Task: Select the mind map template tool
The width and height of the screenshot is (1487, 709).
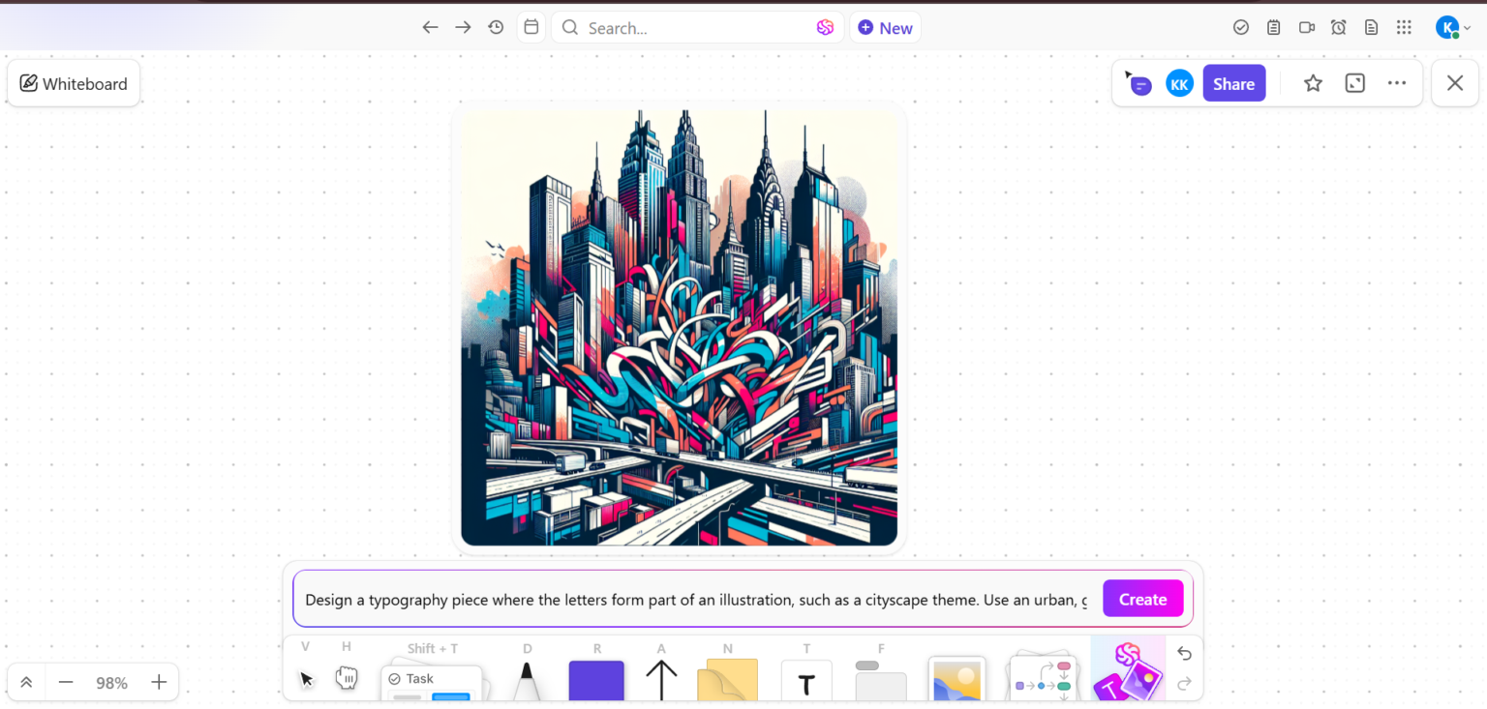Action: pyautogui.click(x=1042, y=677)
